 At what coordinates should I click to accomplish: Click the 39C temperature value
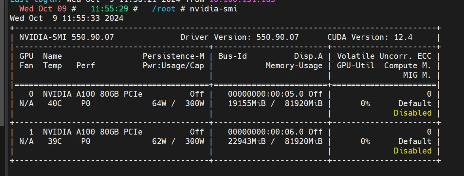(55, 141)
